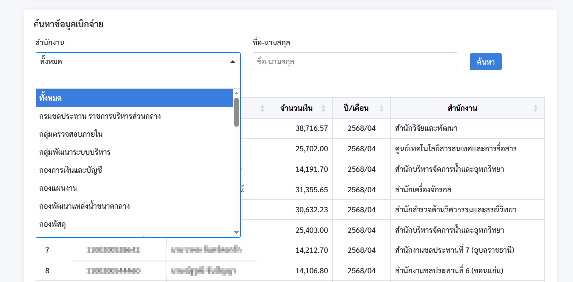Select กองการเงินและบัญชี option
Viewport: 573px width, 282px height.
pos(134,170)
